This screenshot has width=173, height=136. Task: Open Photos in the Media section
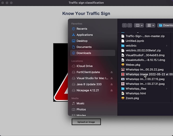click(x=93, y=110)
